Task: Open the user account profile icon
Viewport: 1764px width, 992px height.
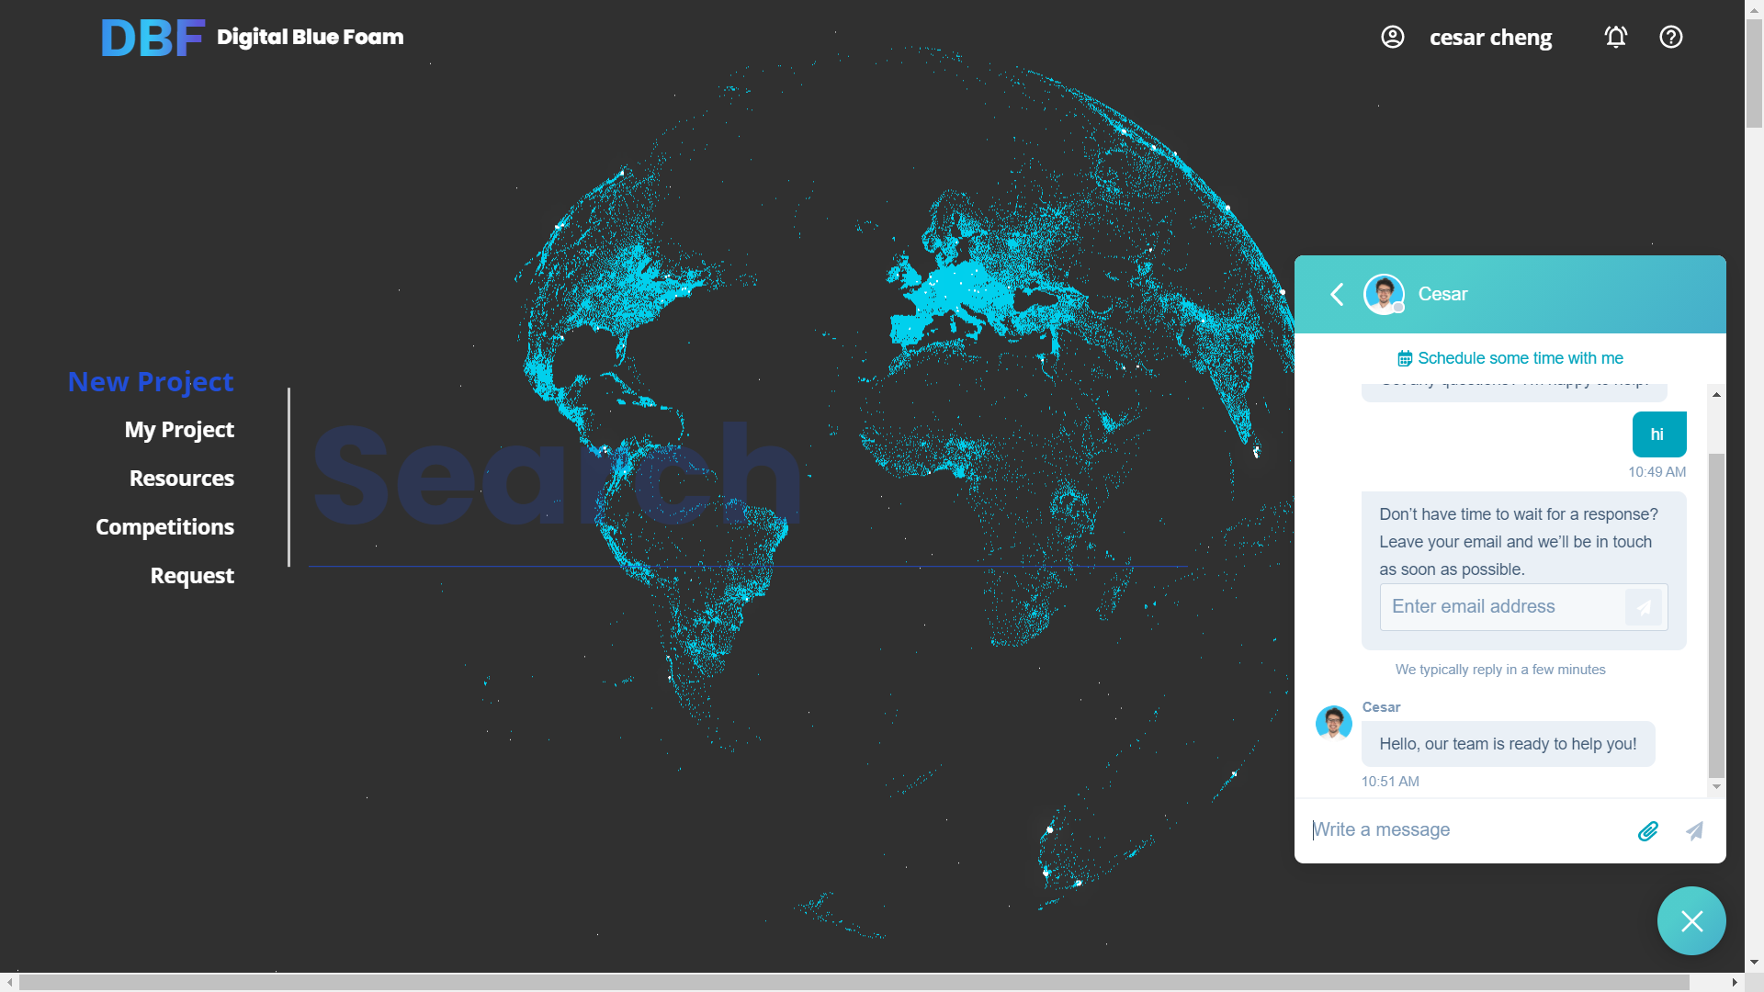Action: pos(1393,37)
